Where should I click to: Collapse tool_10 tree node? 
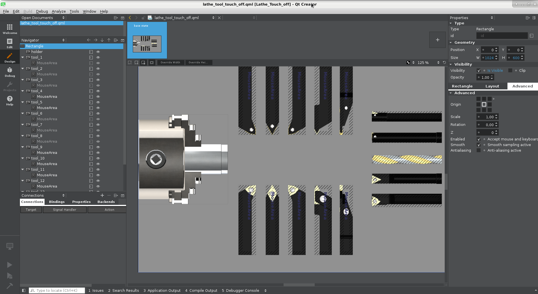point(23,158)
